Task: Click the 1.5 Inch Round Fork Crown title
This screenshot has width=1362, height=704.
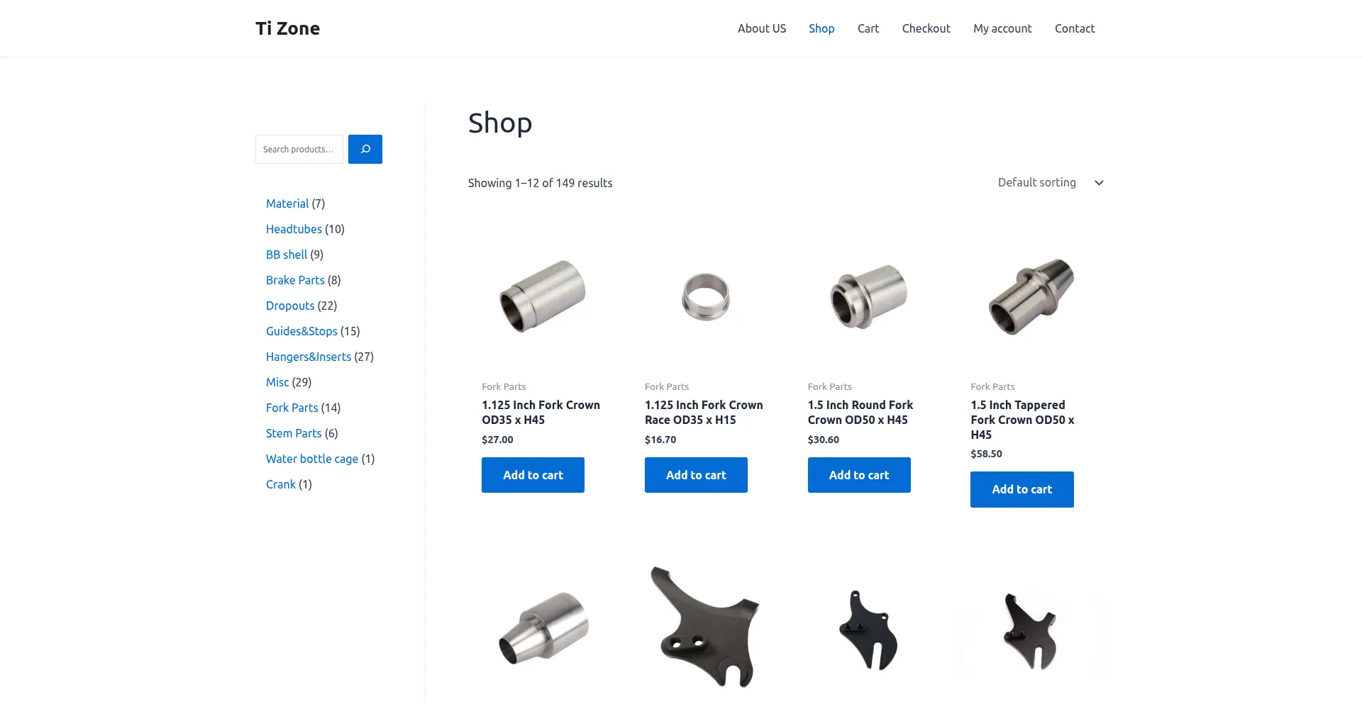Action: [860, 413]
